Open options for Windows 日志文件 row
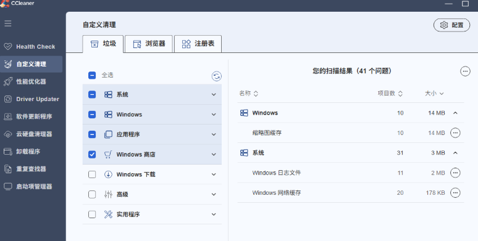Screen dimensions: 478x241 coord(455,173)
